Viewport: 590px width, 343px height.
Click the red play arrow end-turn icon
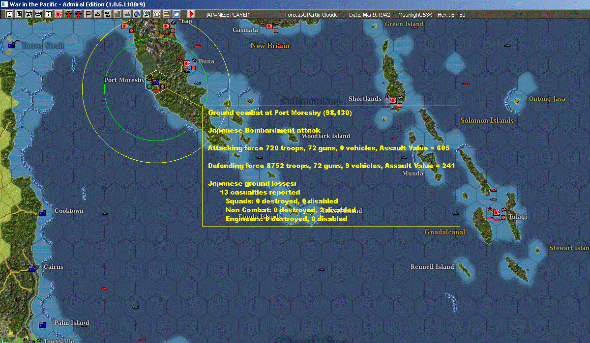pyautogui.click(x=191, y=14)
